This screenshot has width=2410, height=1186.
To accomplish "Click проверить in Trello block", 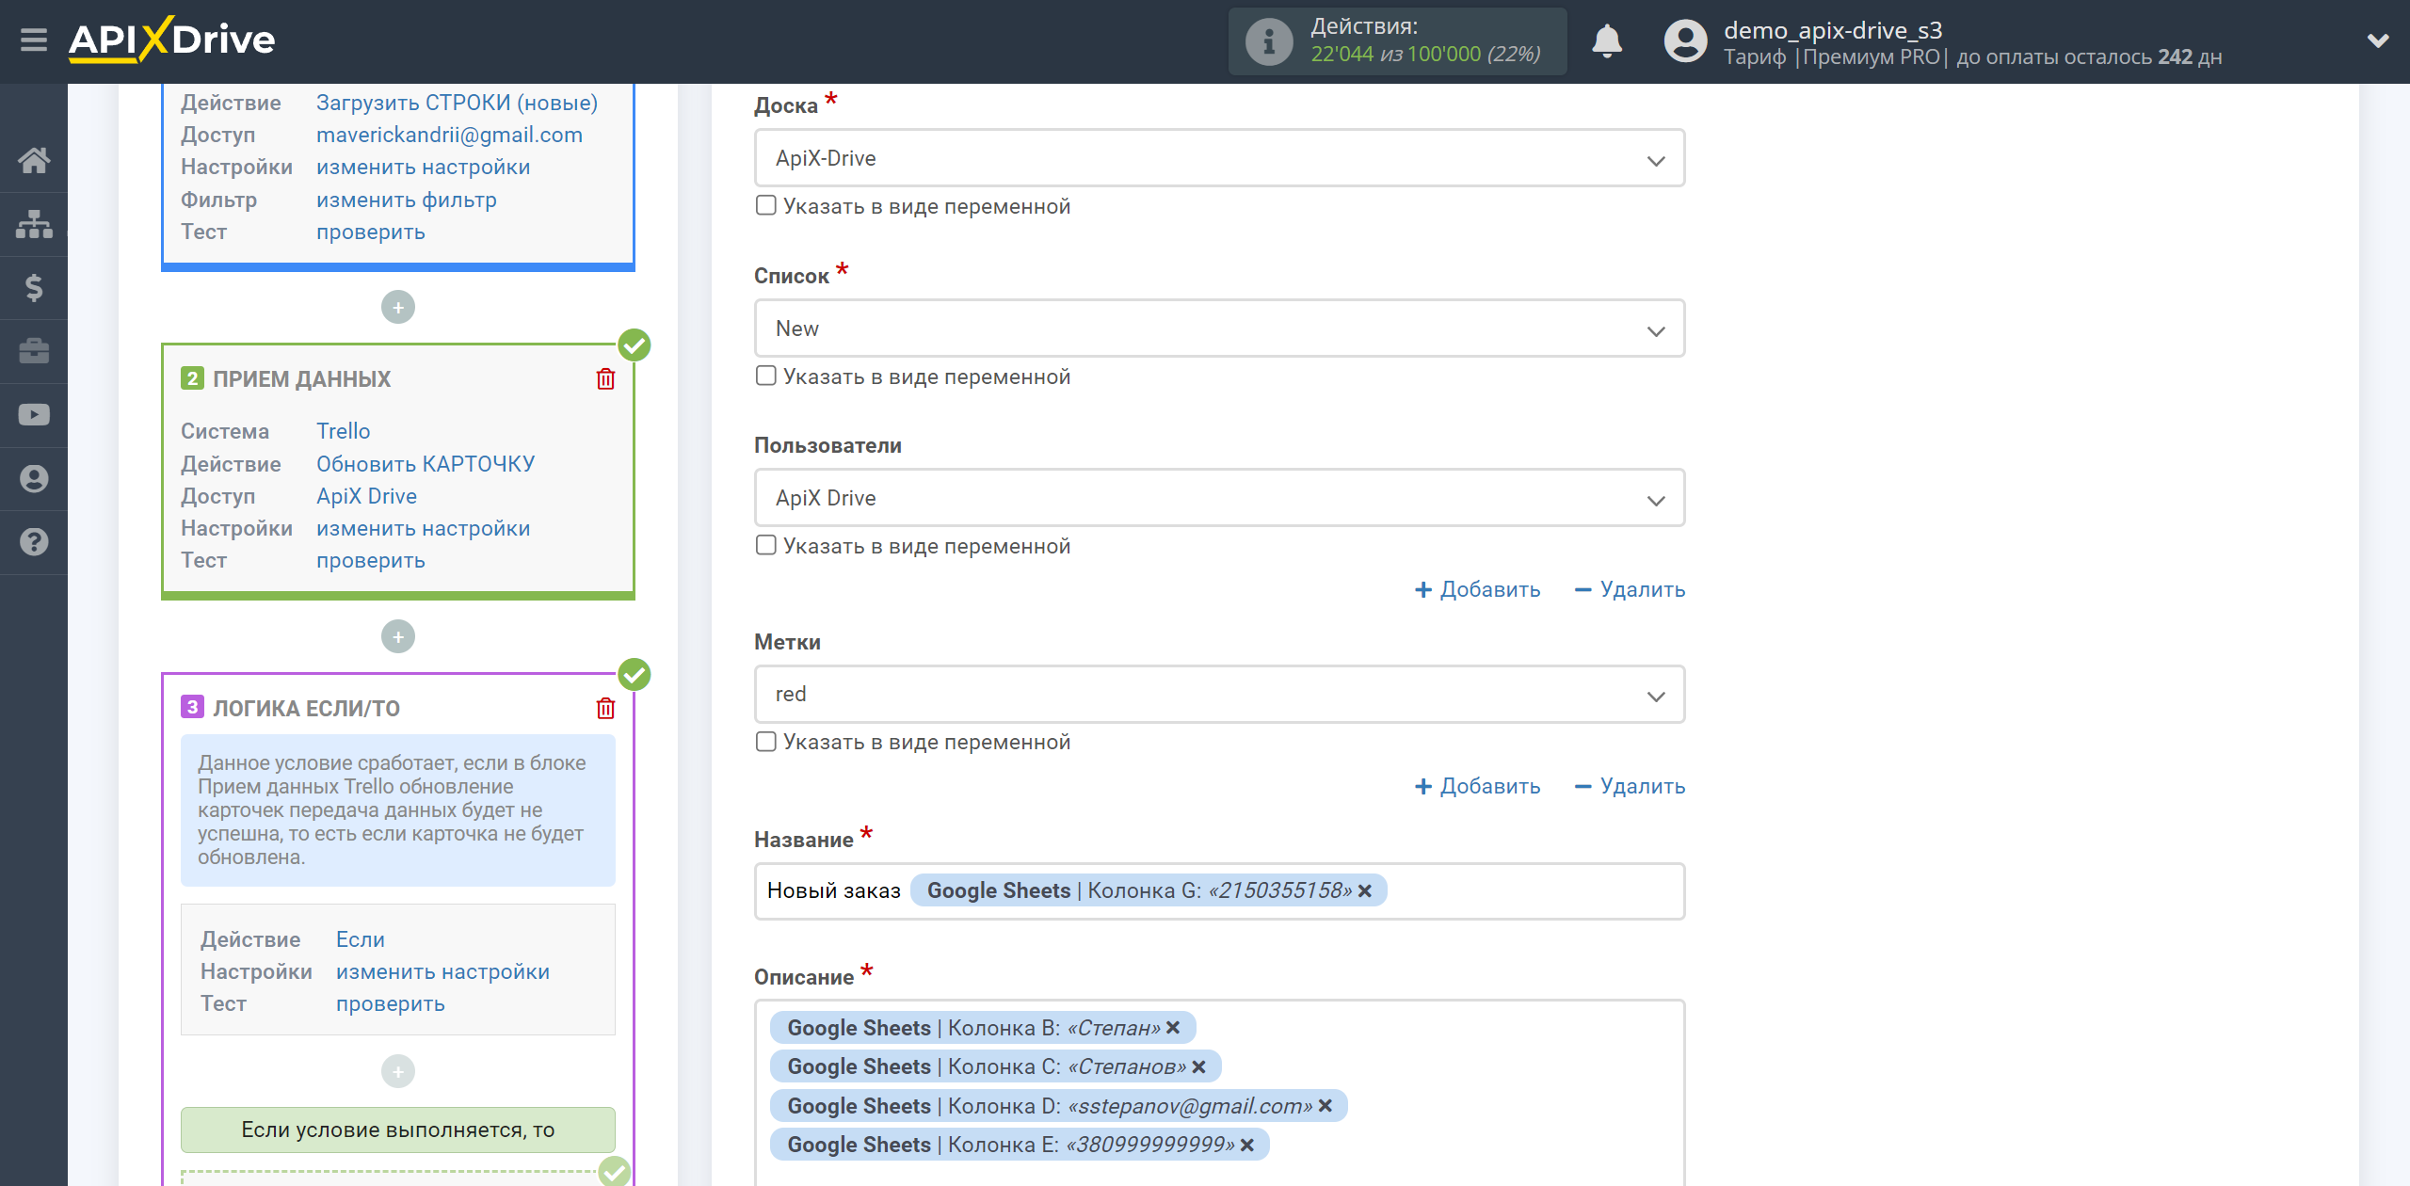I will [x=370, y=560].
